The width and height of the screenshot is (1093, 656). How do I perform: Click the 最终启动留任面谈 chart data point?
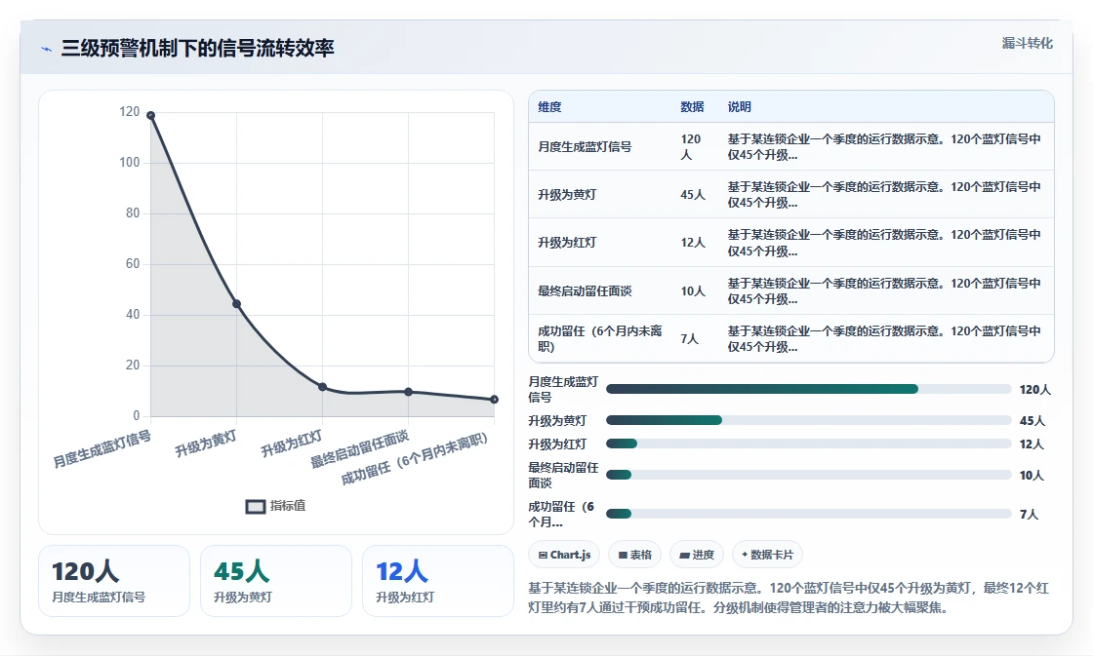click(x=409, y=392)
